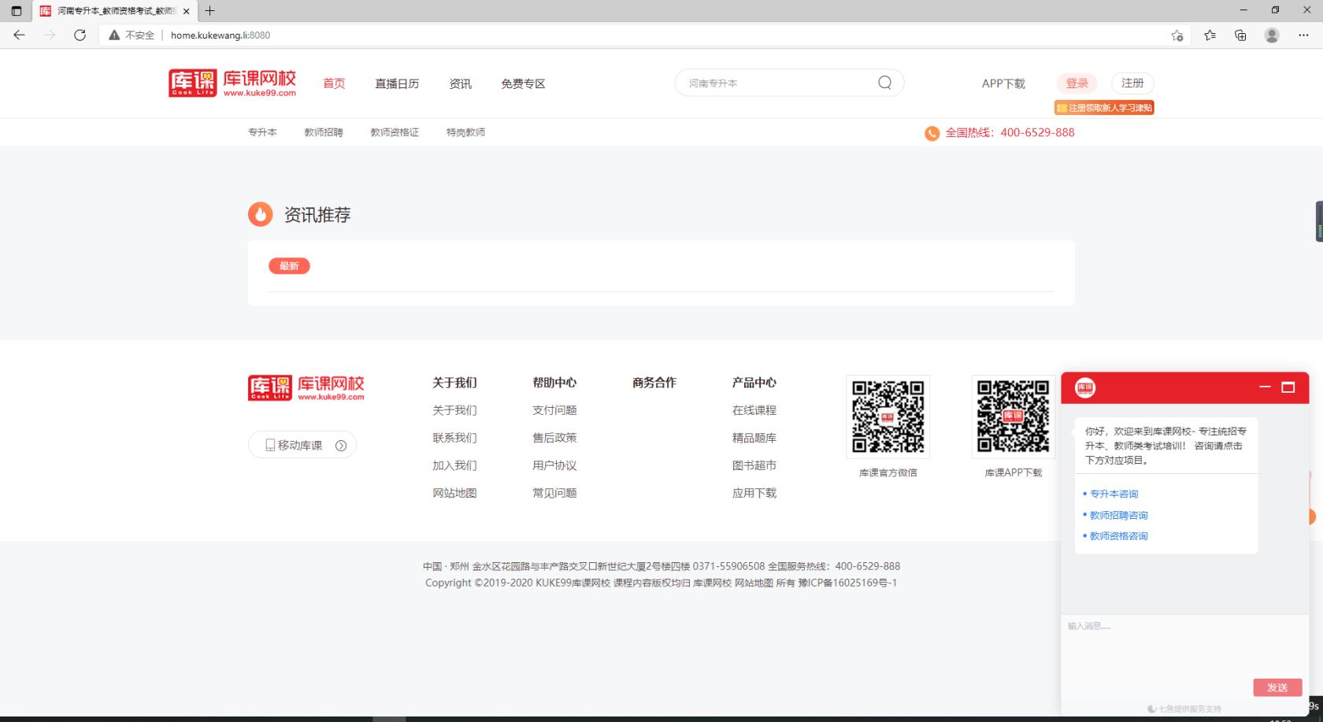The height and width of the screenshot is (722, 1323).
Task: Open the 直播日历 nav item
Action: coord(397,83)
